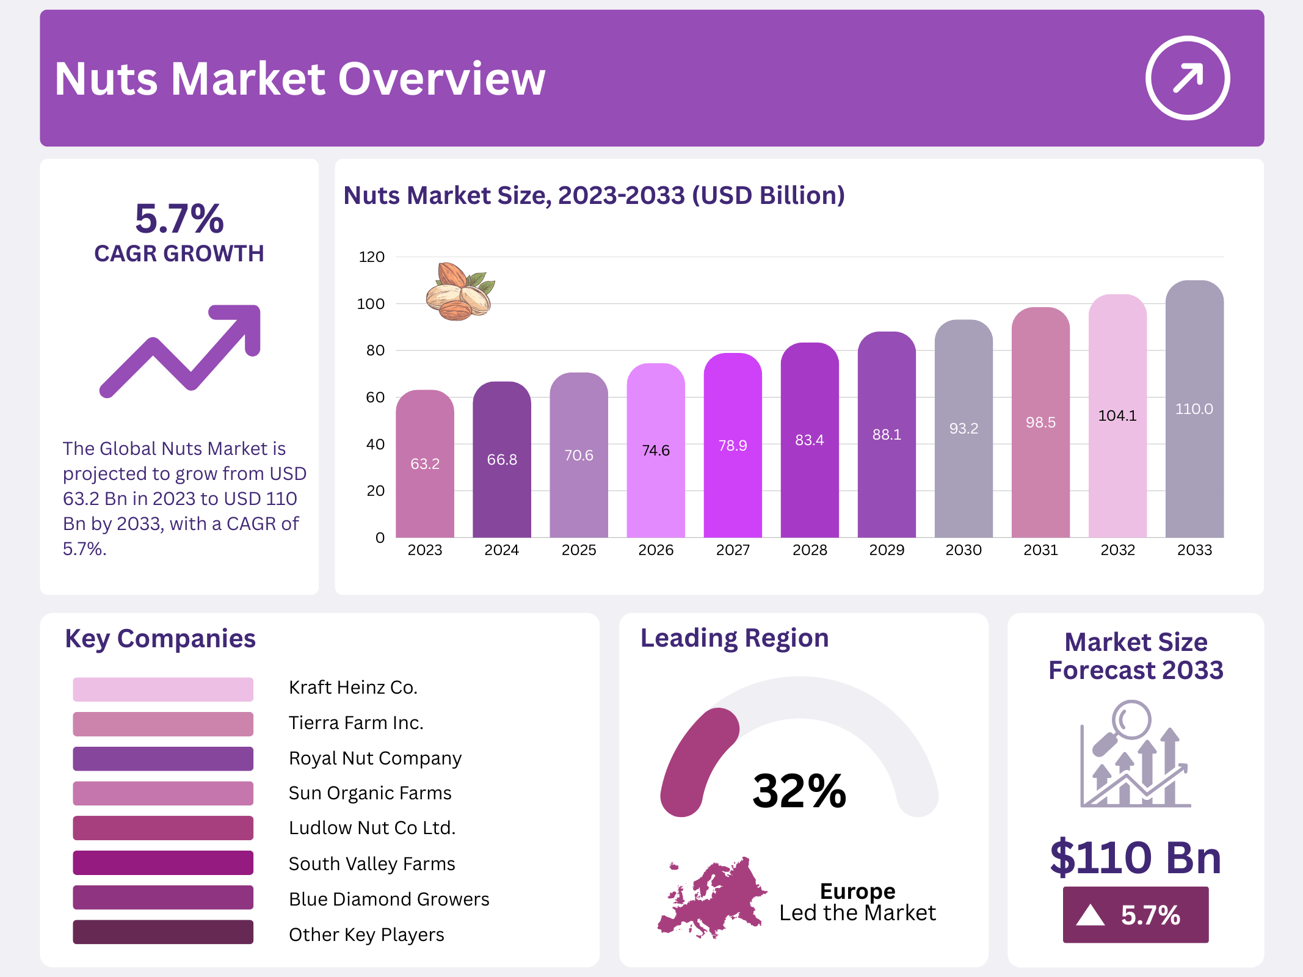Click the Sun Organic Farms label
The height and width of the screenshot is (977, 1303).
[x=370, y=793]
